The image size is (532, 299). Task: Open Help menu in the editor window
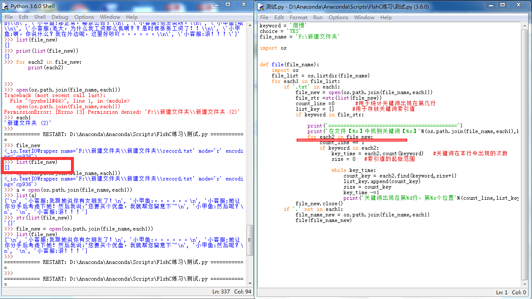[x=386, y=18]
